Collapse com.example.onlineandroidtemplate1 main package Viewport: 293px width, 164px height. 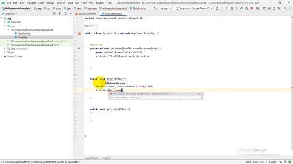point(8,30)
